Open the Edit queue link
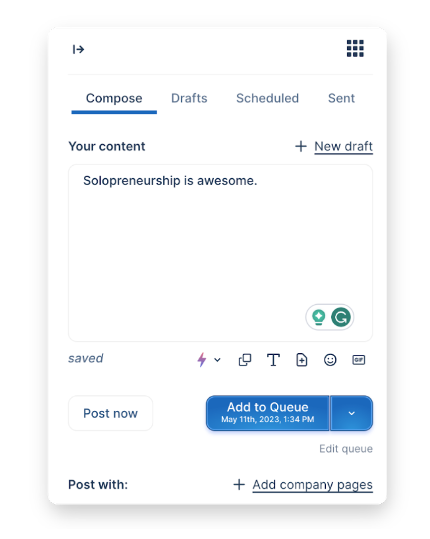Viewport: 430px width, 539px height. coord(346,449)
